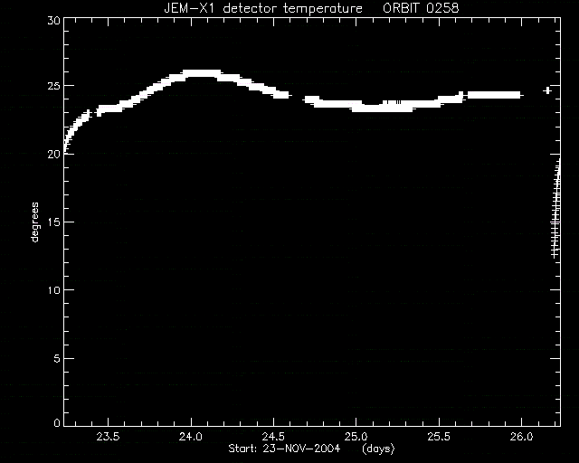Click the 24.0 x-axis tick label
Viewport: 579px width, 463px height.
click(191, 437)
